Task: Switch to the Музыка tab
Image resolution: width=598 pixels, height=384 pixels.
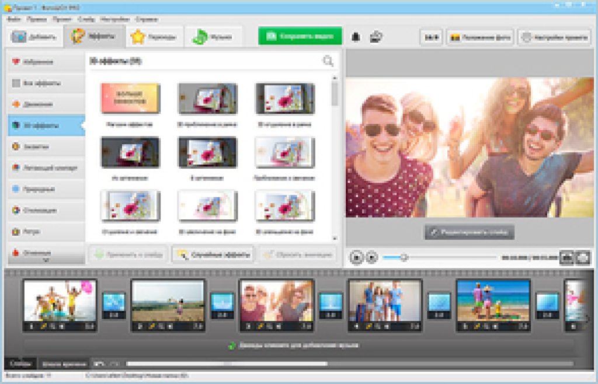Action: 213,37
